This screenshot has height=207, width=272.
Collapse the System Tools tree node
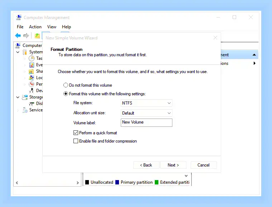pos(18,52)
